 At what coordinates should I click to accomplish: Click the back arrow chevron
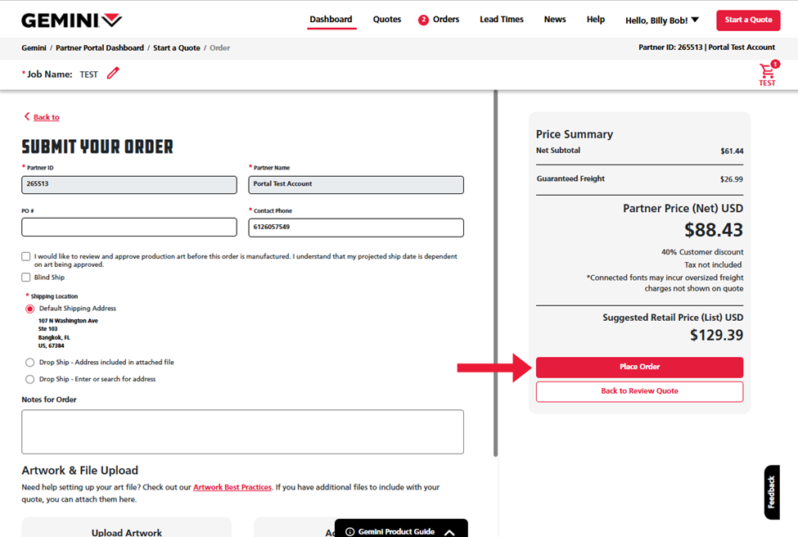[27, 117]
